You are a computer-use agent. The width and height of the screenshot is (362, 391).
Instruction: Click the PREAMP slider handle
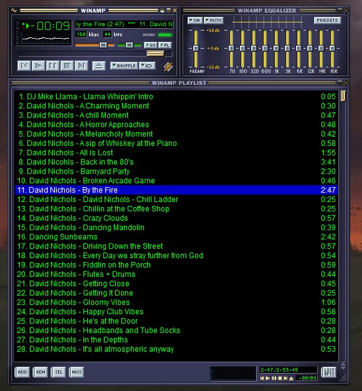coord(196,48)
